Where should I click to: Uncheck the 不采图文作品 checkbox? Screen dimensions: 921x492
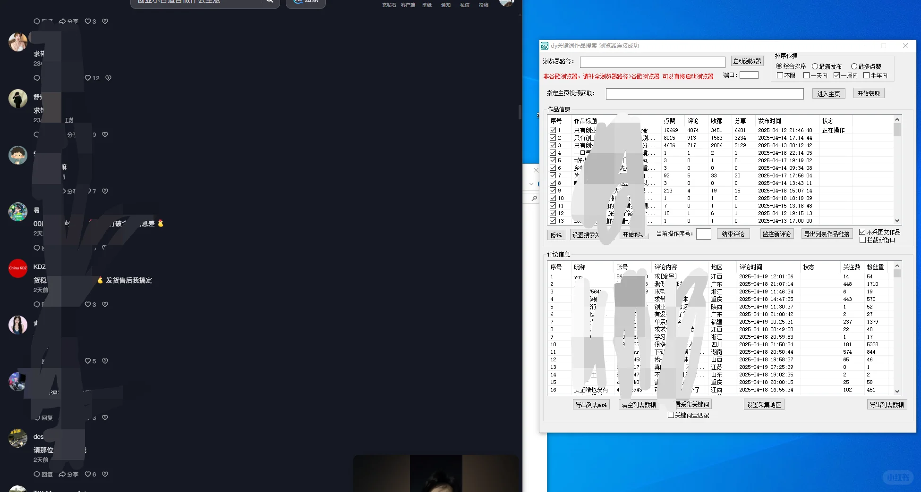862,232
